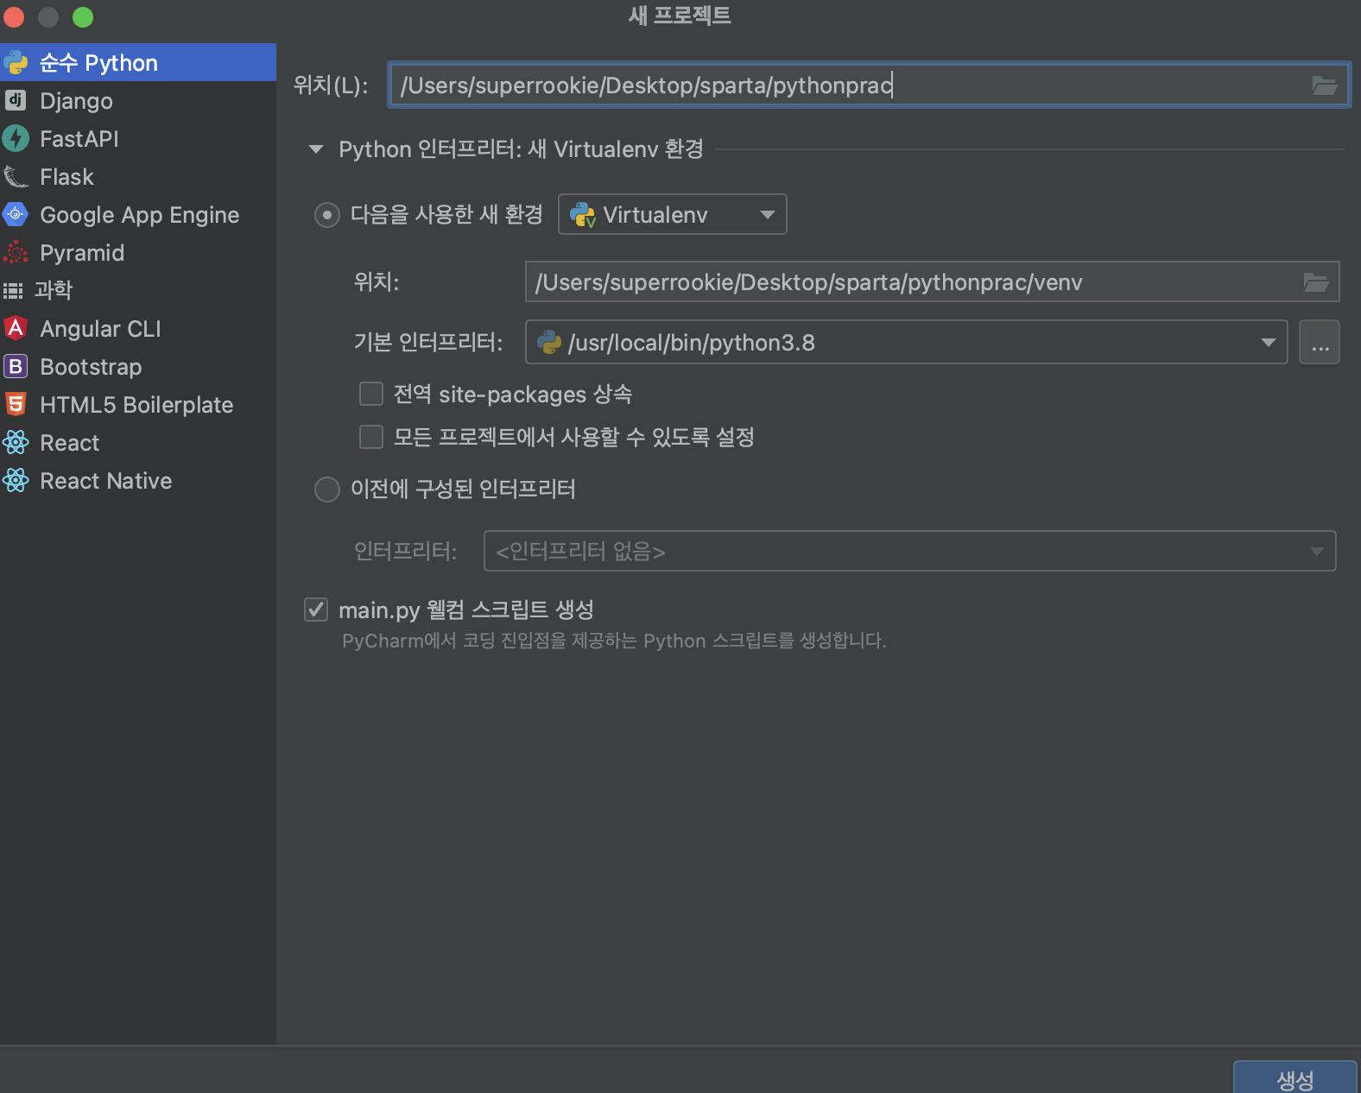The height and width of the screenshot is (1093, 1361).
Task: Select 이전에 구성된 인터프리터 radio button
Action: click(x=327, y=490)
